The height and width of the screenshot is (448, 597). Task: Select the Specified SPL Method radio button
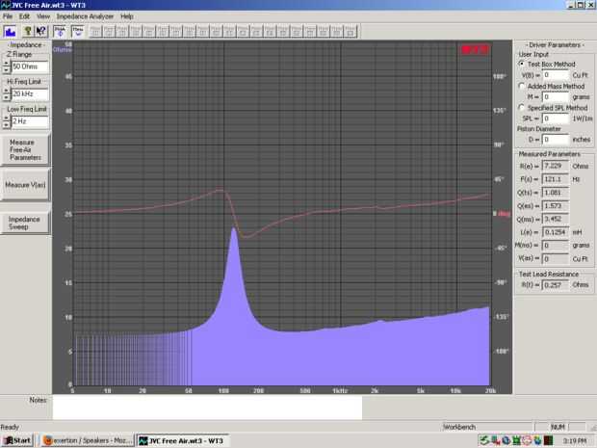522,108
